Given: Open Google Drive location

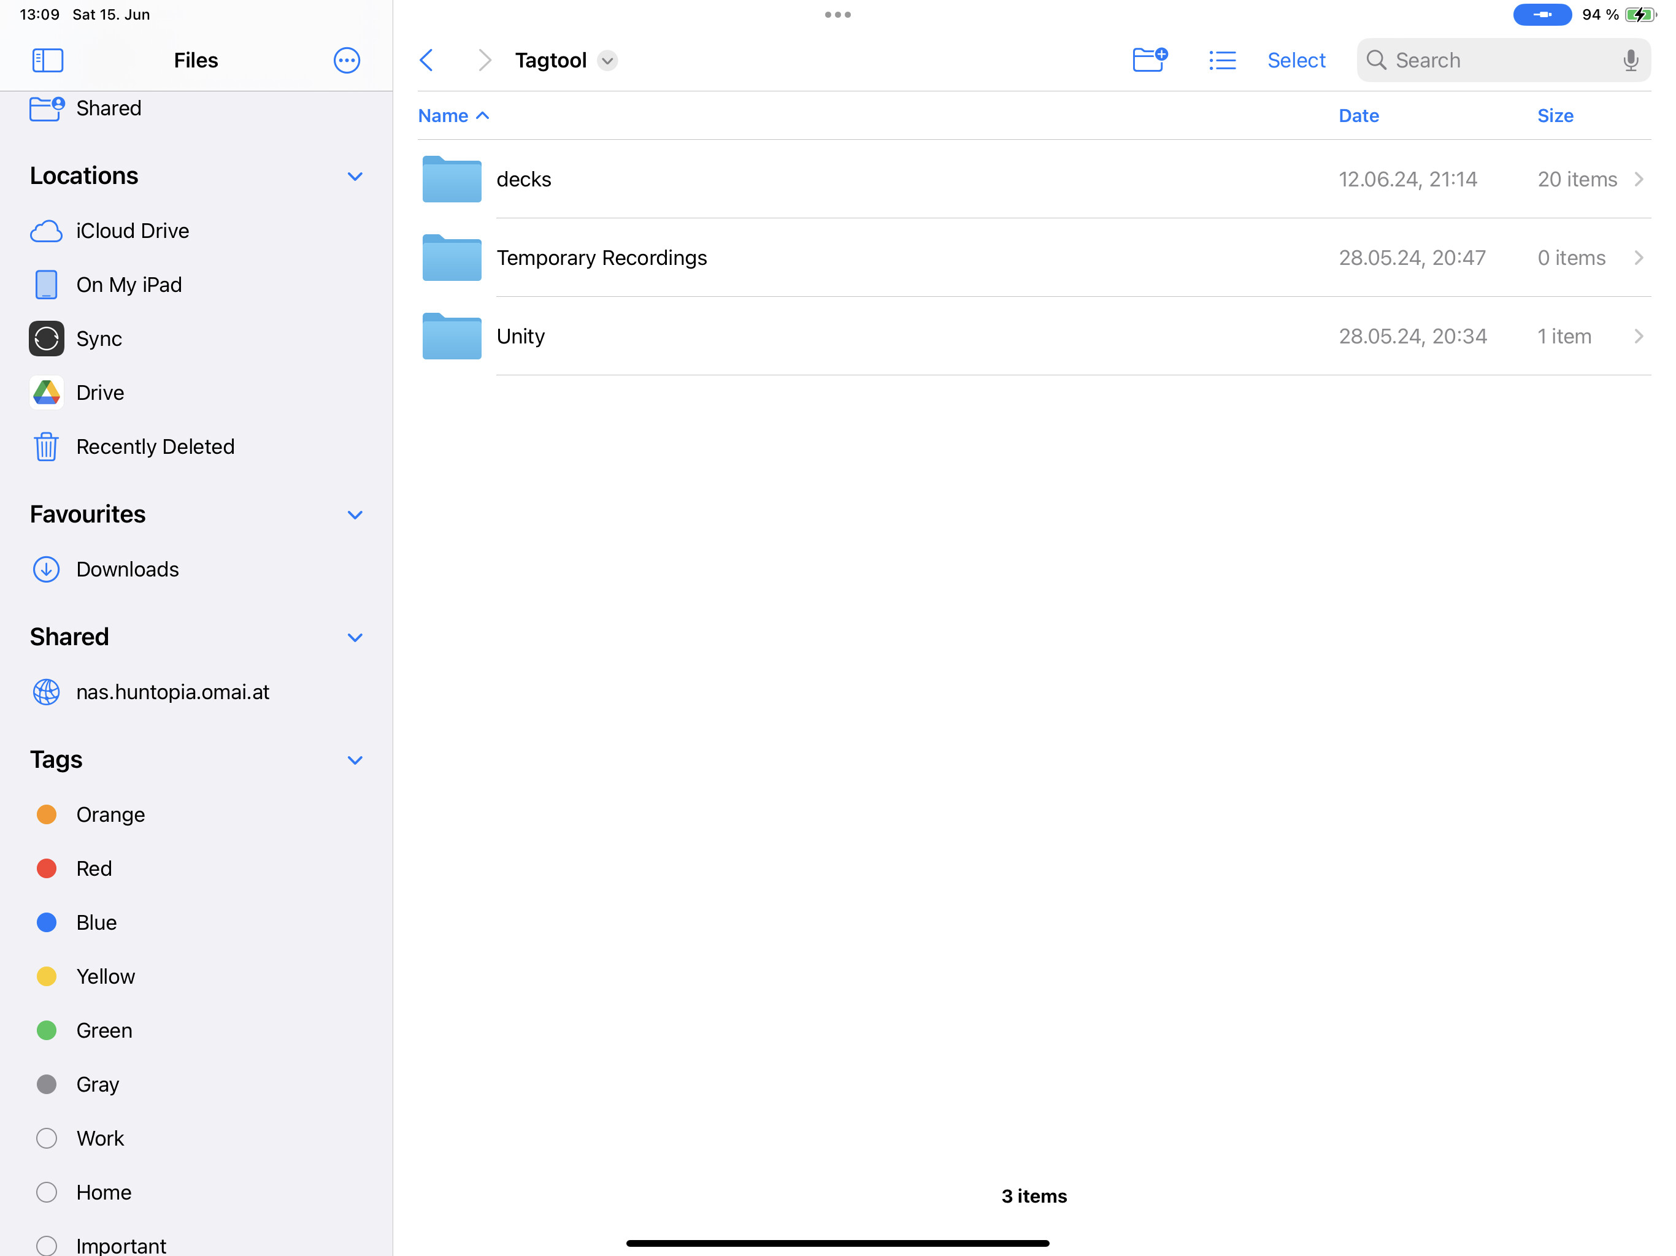Looking at the screenshot, I should point(99,392).
